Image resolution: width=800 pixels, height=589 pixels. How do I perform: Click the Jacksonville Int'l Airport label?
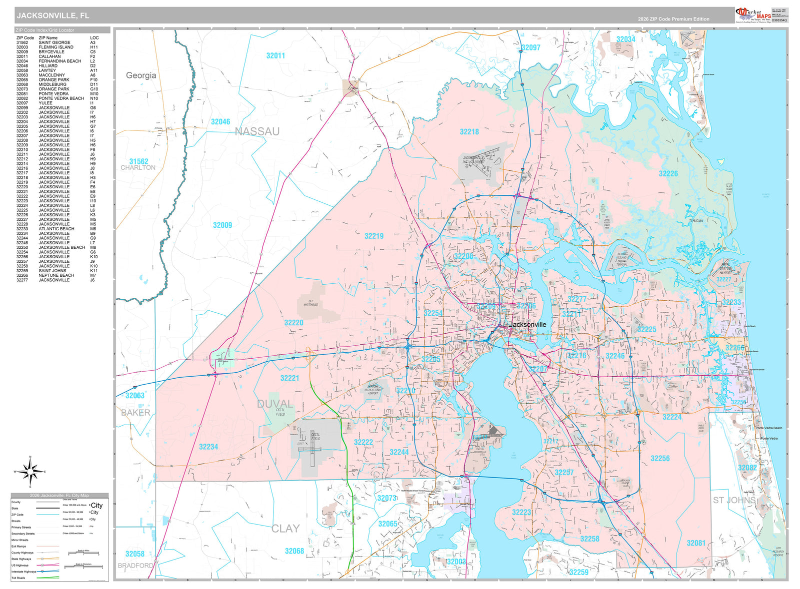point(473,160)
